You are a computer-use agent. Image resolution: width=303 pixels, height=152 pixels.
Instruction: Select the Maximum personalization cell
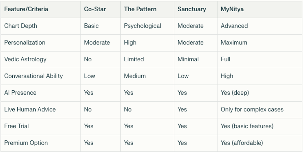234,43
